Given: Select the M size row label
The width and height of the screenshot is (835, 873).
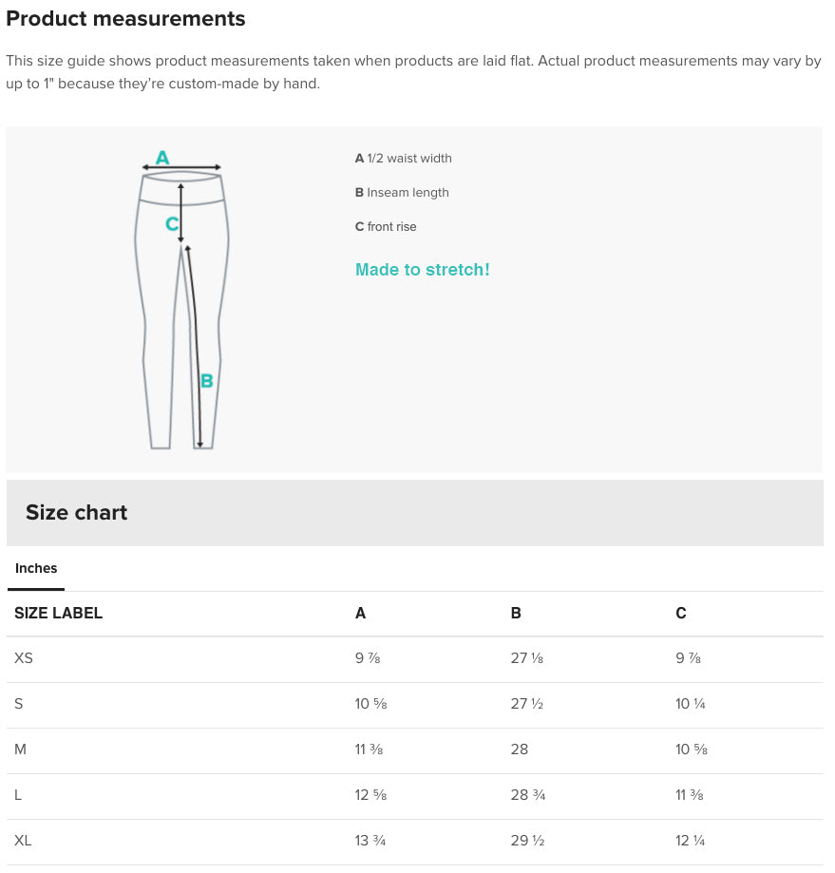Looking at the screenshot, I should click(x=20, y=750).
